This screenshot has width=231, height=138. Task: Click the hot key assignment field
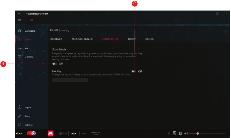(x=70, y=80)
